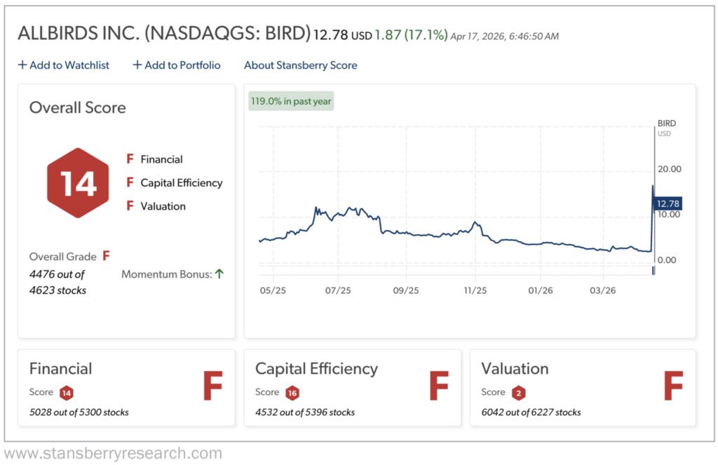This screenshot has height=465, width=718.
Task: Add BIRD to Portfolio
Action: [x=177, y=65]
